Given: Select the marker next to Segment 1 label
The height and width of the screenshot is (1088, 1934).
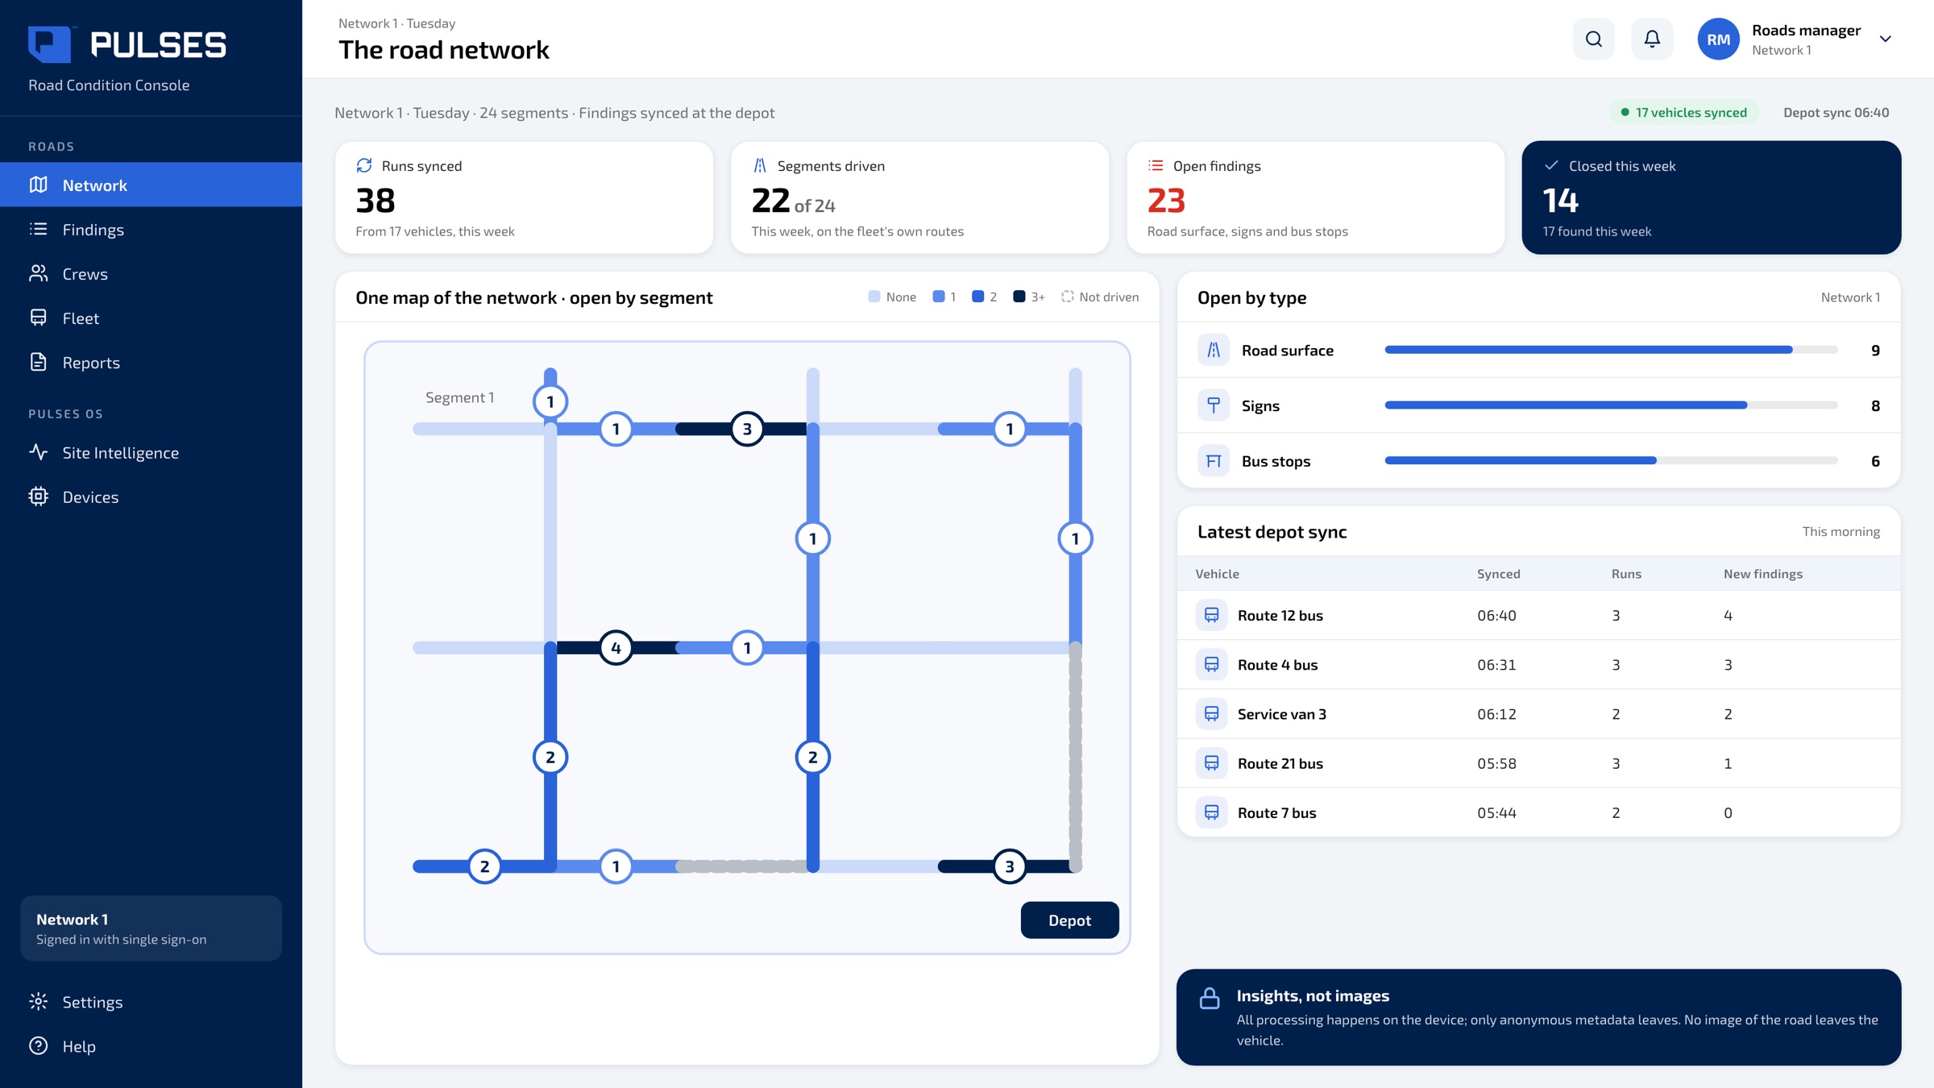Looking at the screenshot, I should 550,401.
